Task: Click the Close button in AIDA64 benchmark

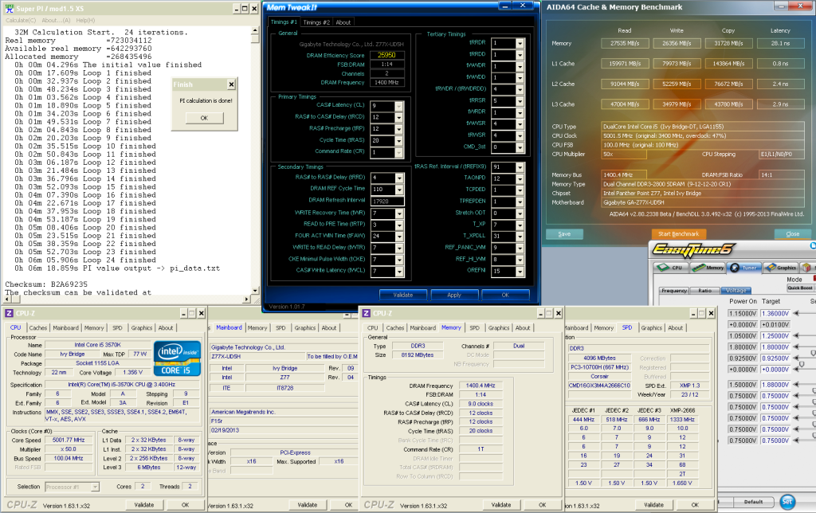Action: point(793,233)
